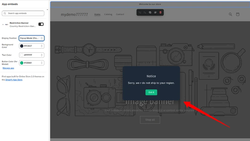This screenshot has height=141, width=250.
Task: Go to the Home menu item
Action: (x=97, y=14)
